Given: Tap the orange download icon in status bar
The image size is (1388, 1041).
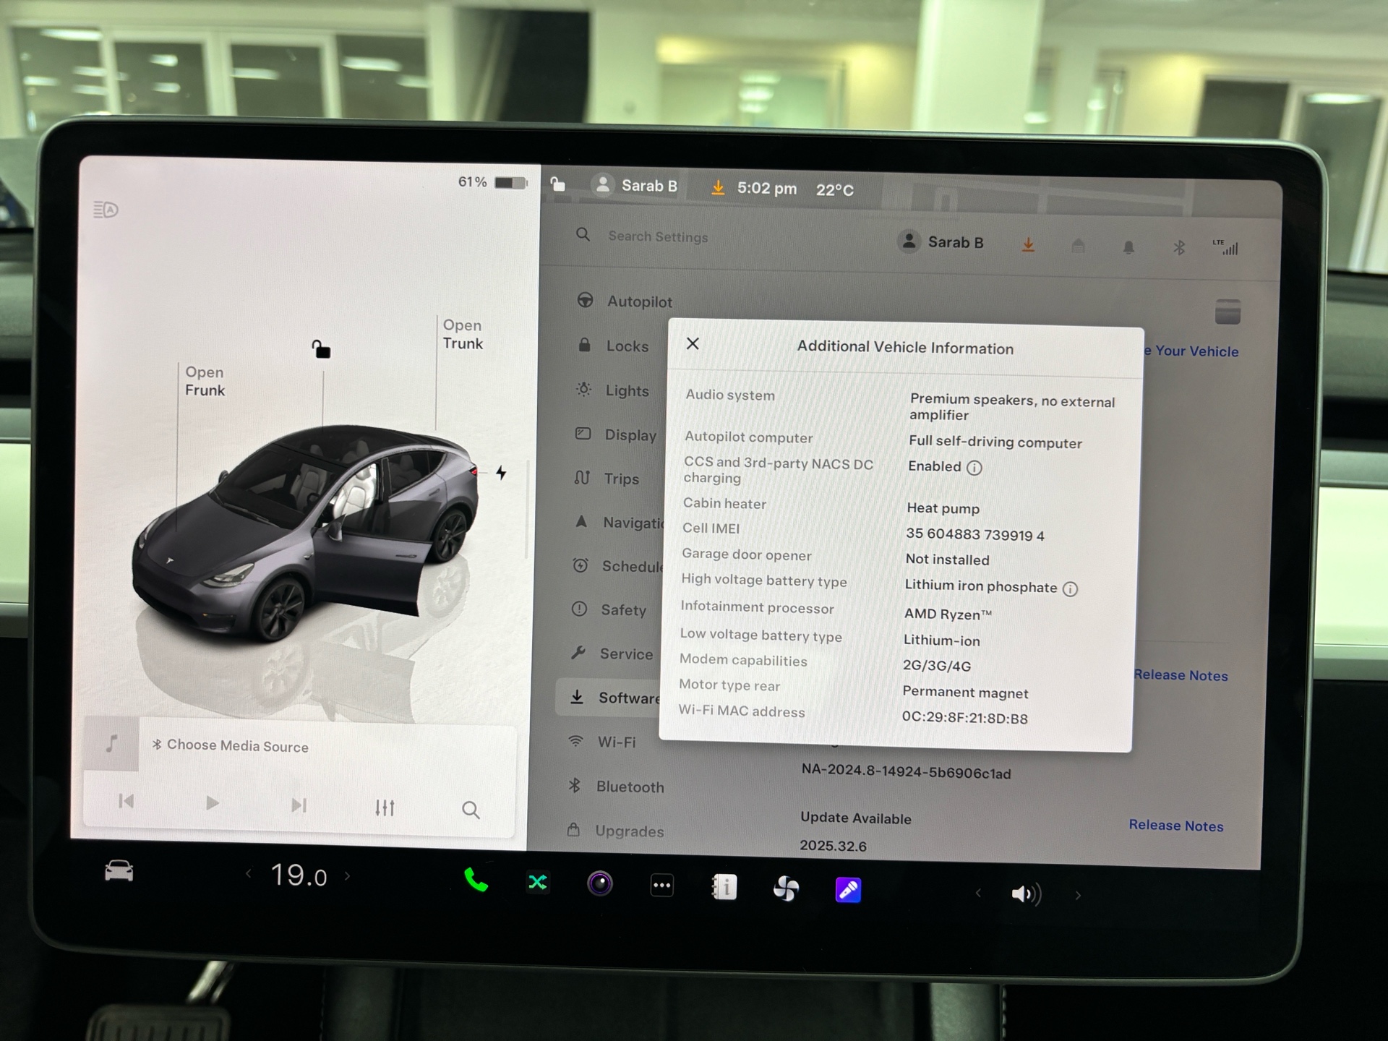Looking at the screenshot, I should pyautogui.click(x=718, y=187).
